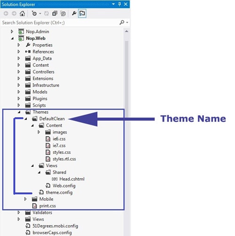235x236 pixels.
Task: Click the scrollbar up arrow
Action: 126,31
